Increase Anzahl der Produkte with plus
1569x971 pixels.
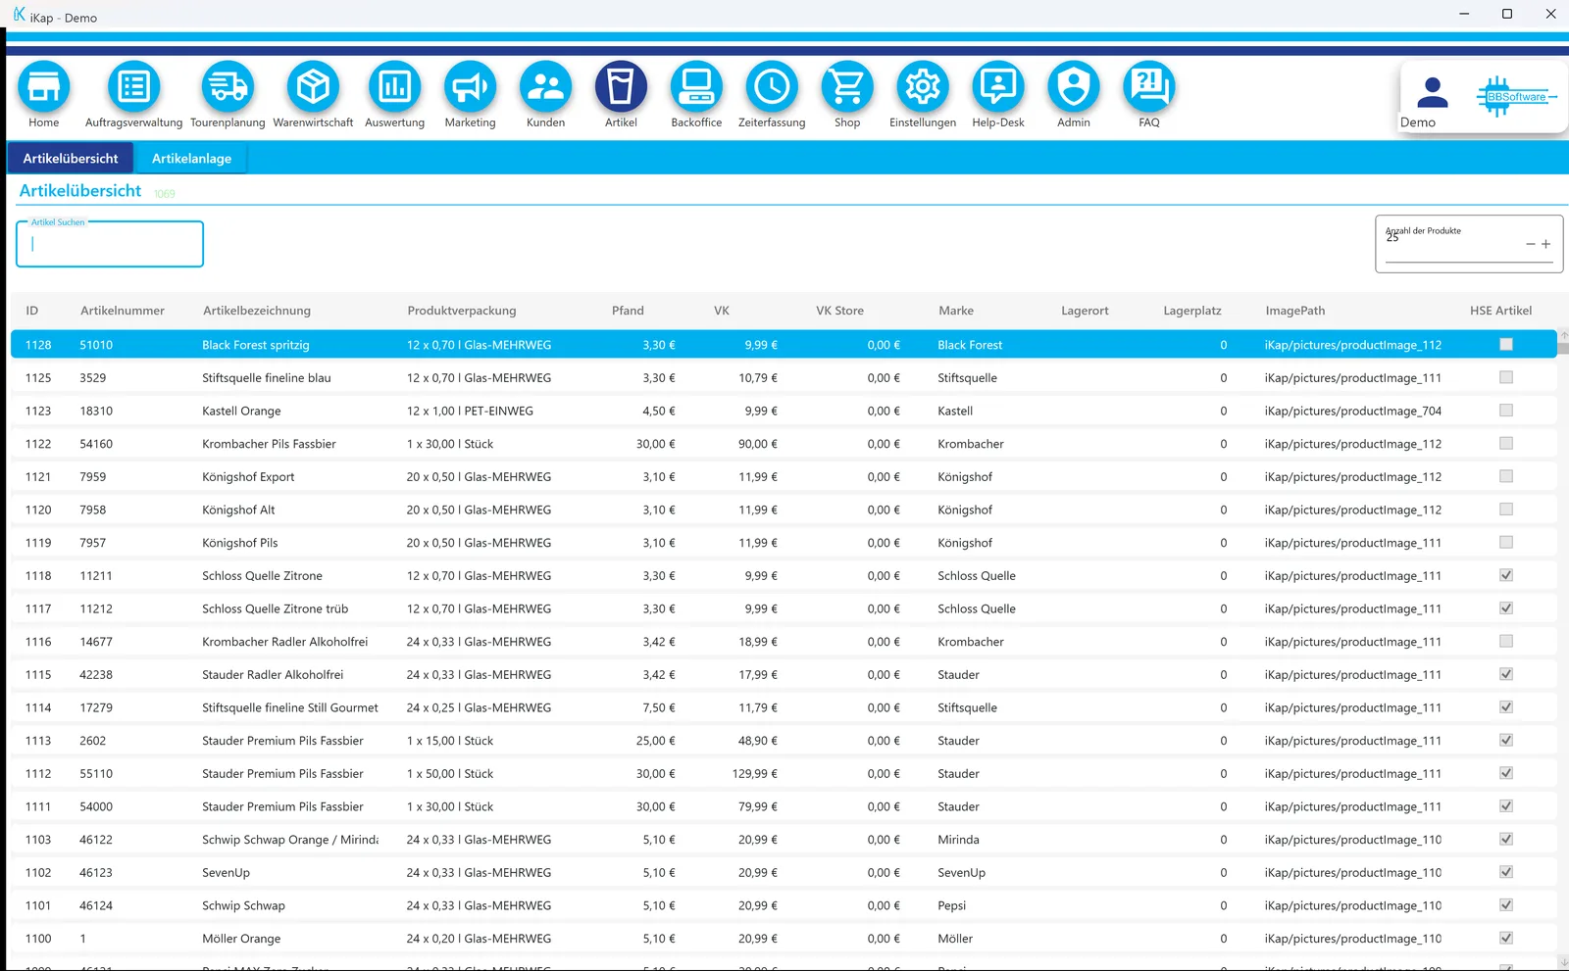coord(1545,244)
